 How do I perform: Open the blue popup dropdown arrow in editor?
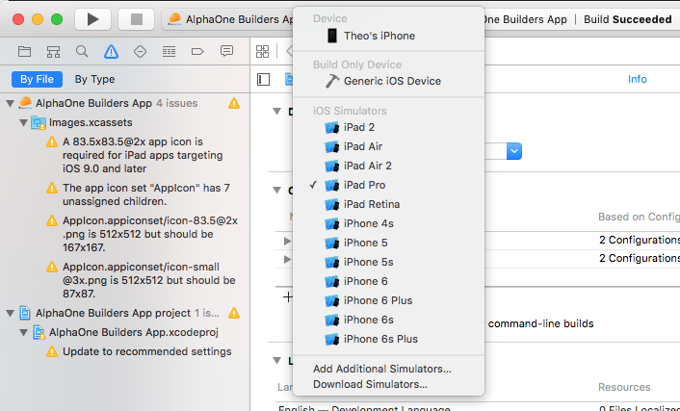tap(514, 151)
